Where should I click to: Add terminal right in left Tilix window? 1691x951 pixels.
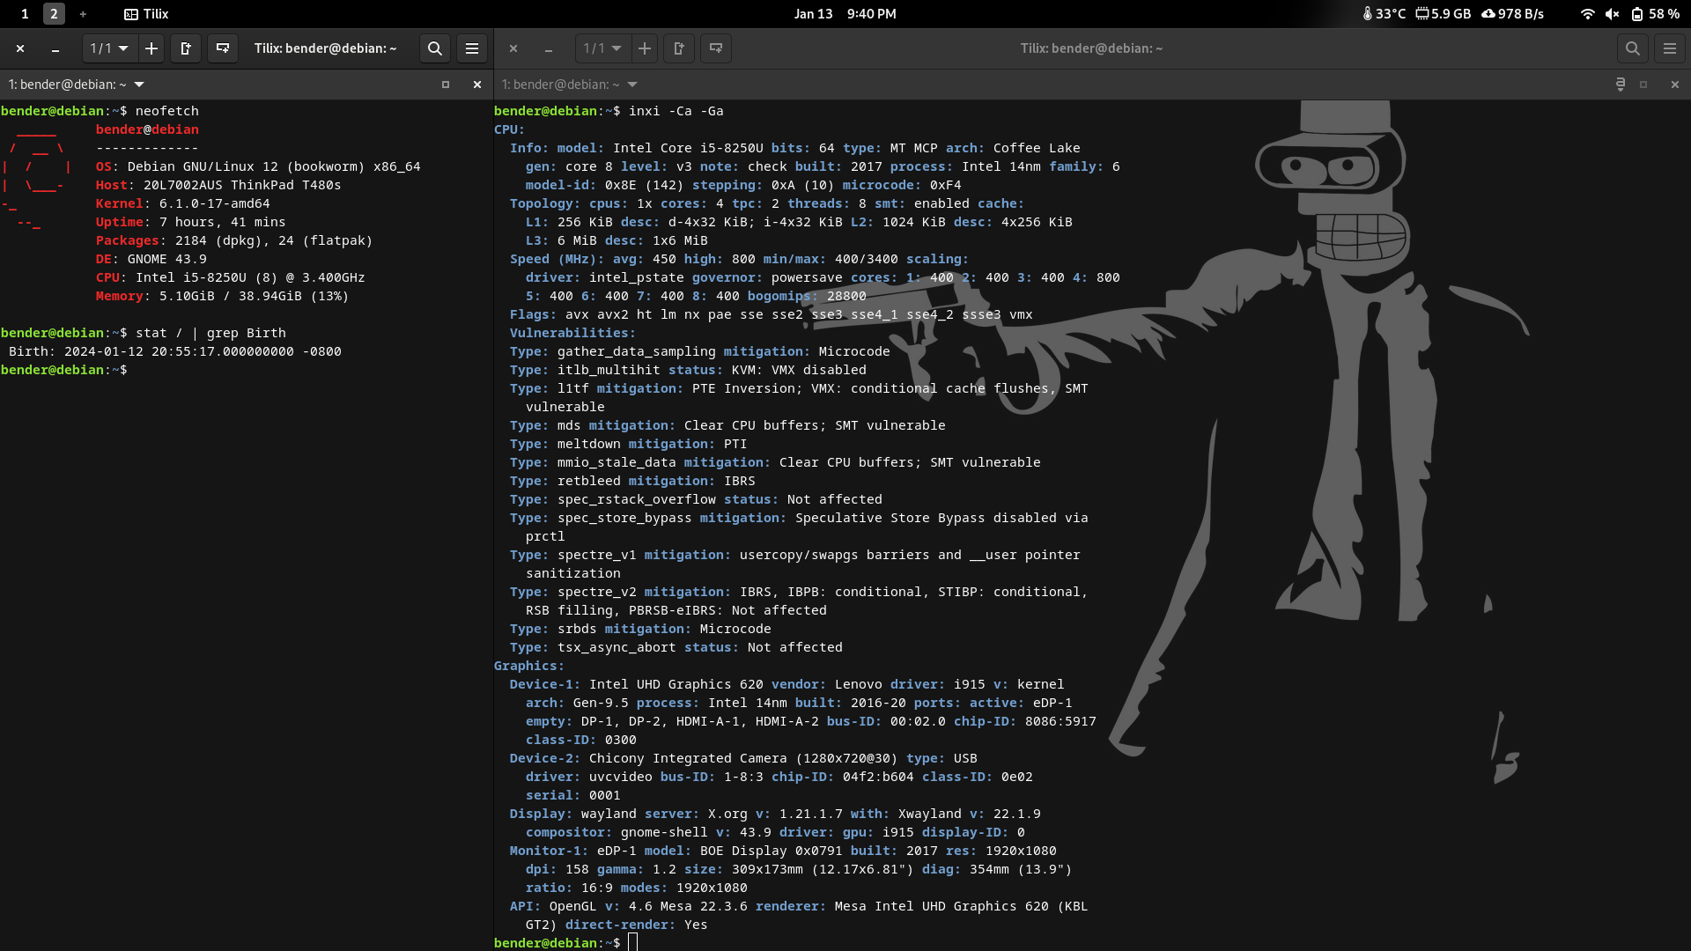point(186,48)
